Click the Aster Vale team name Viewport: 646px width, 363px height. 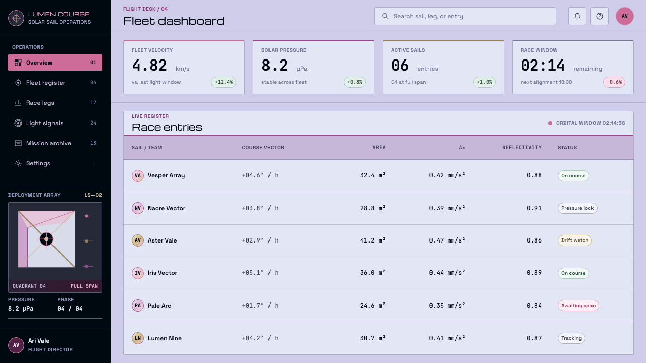point(162,240)
